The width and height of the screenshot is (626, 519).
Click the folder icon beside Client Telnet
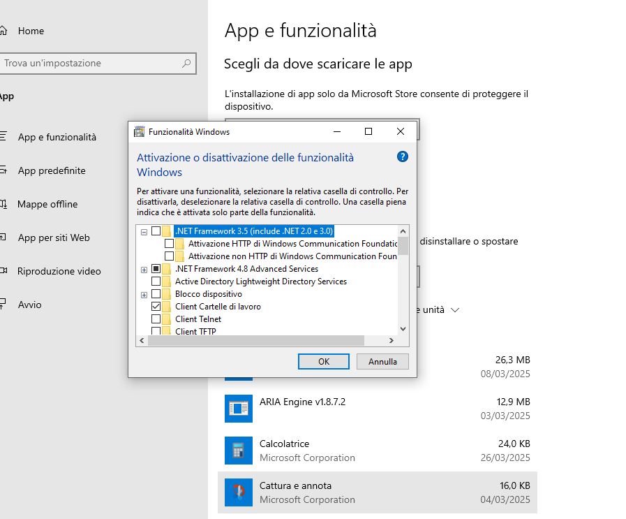[167, 319]
